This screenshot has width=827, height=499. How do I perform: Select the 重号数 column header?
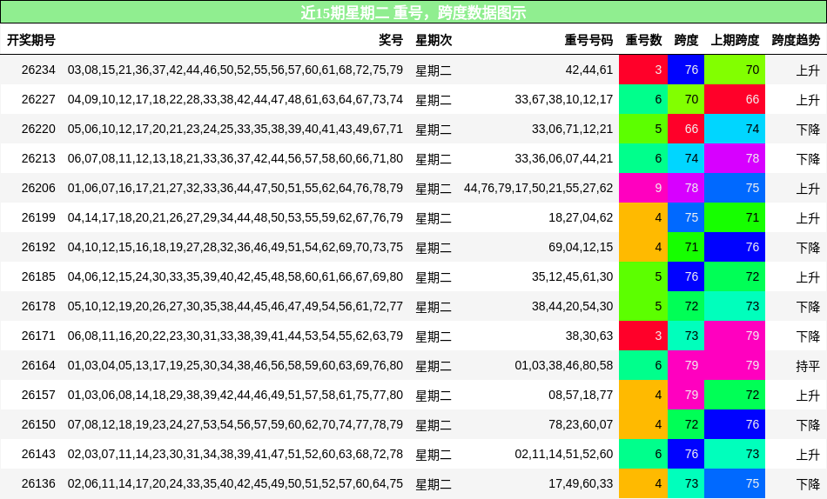coord(643,40)
